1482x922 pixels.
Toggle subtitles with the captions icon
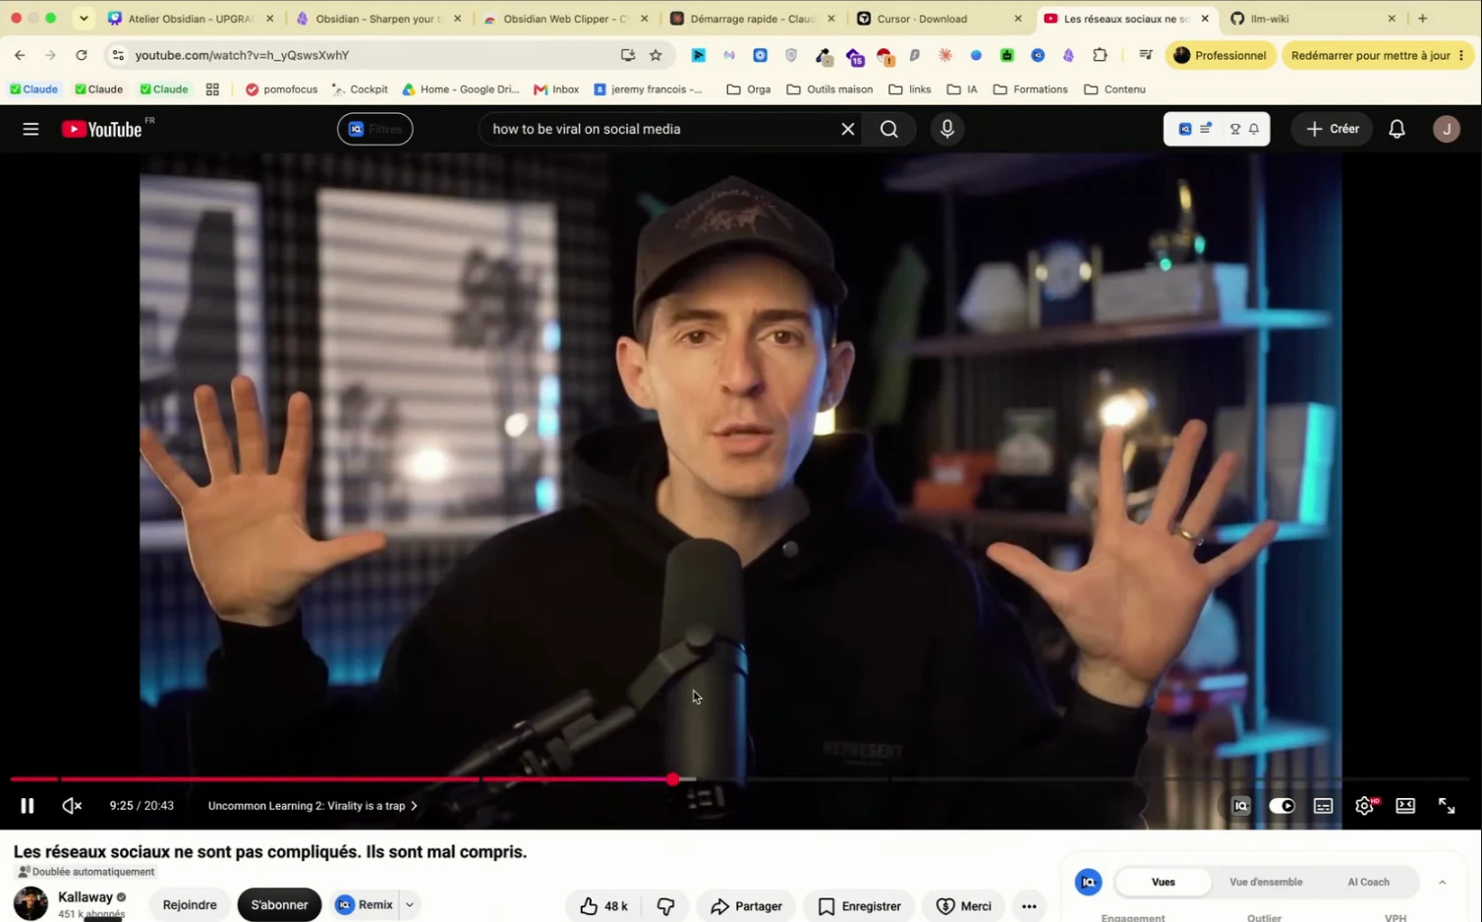coord(1324,806)
